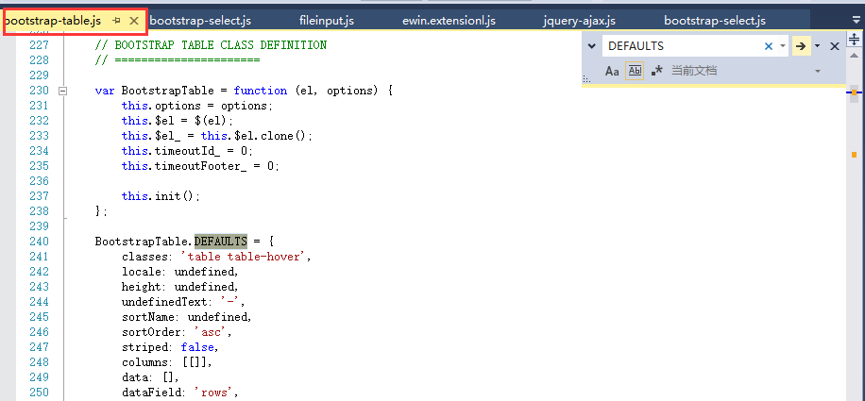Click 'this.timeoutFooter_ = 0;' line
This screenshot has height=401, width=865.
[x=200, y=166]
